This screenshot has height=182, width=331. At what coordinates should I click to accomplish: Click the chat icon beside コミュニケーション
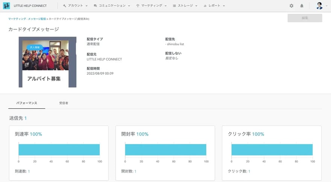point(95,6)
